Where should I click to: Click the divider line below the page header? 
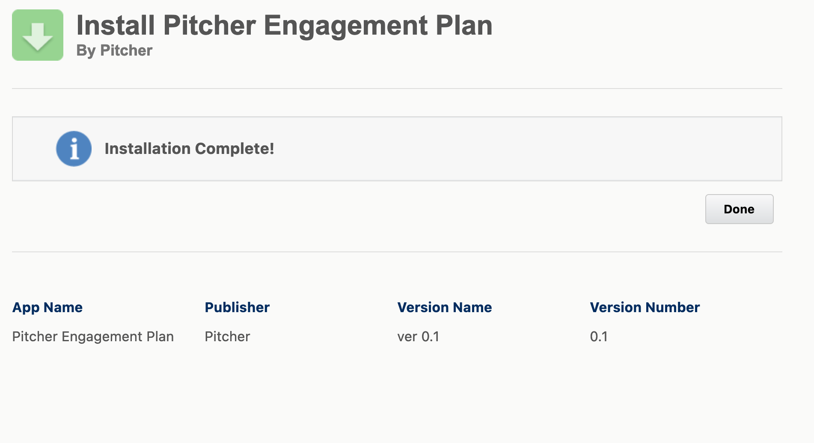[x=397, y=89]
